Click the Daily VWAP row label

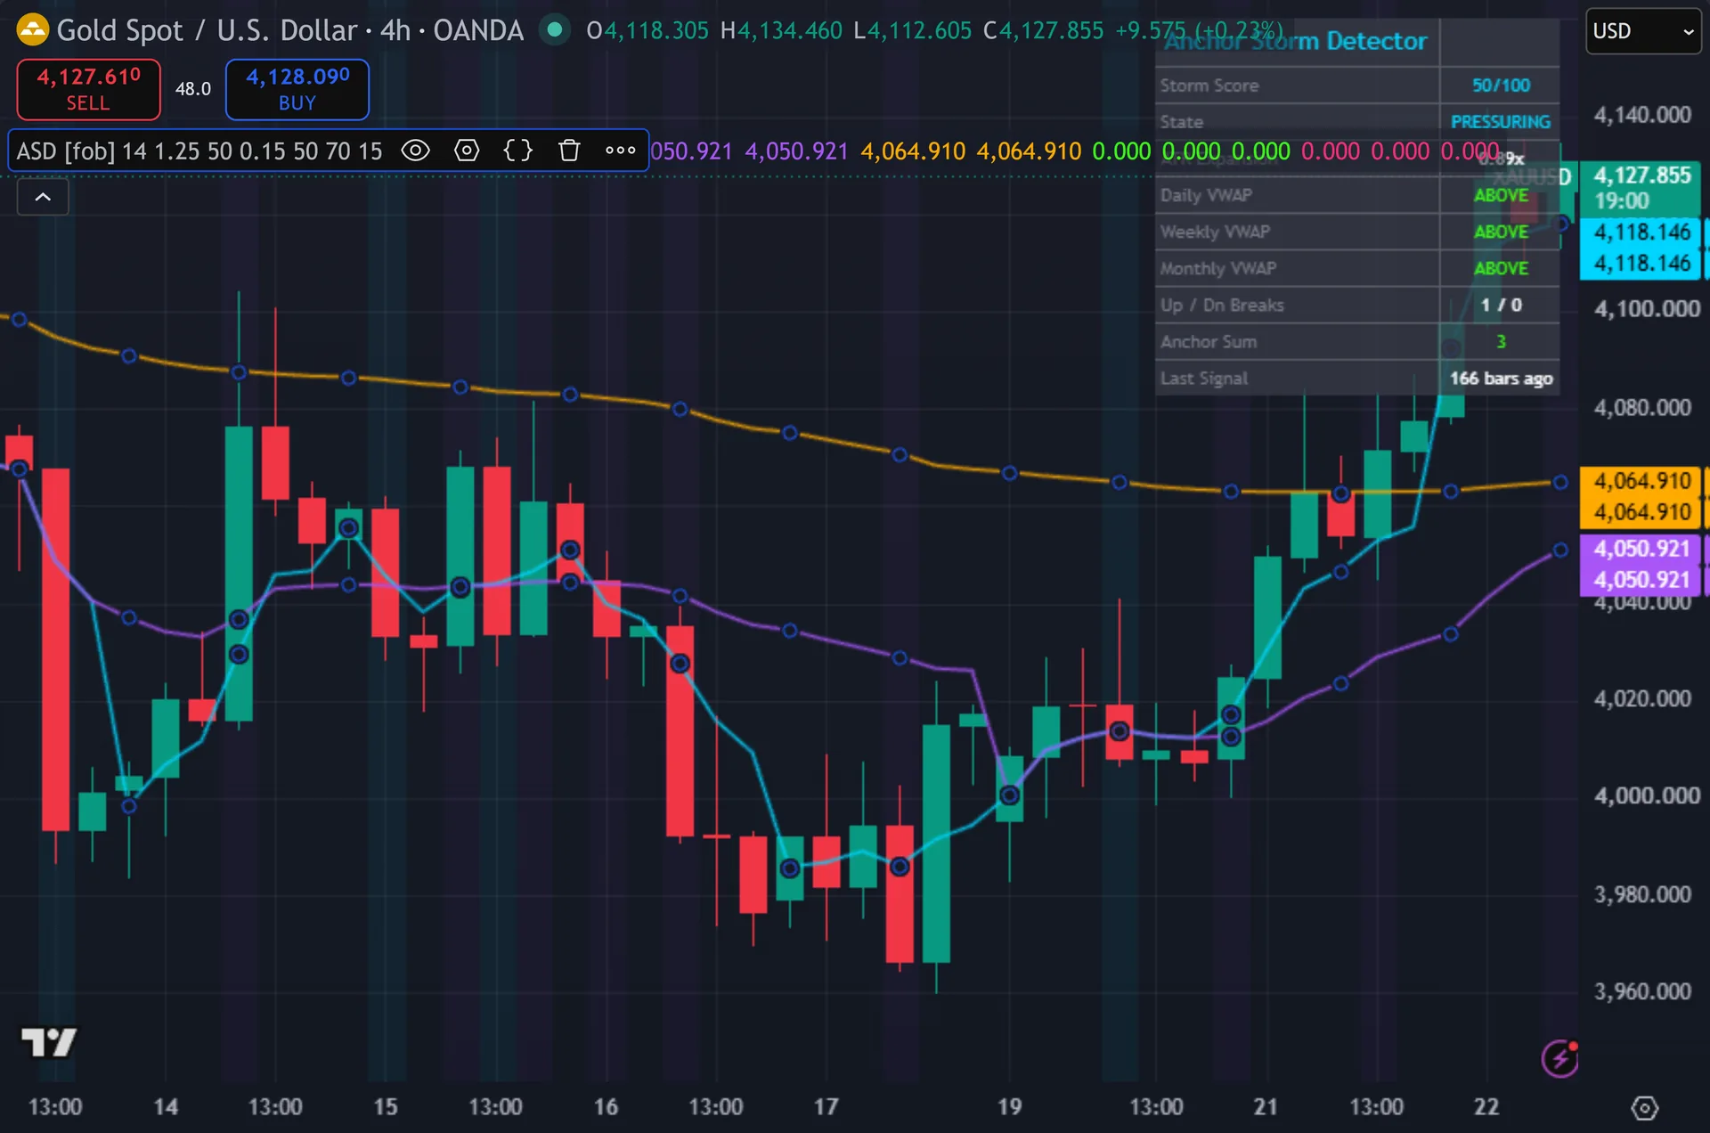pyautogui.click(x=1206, y=195)
